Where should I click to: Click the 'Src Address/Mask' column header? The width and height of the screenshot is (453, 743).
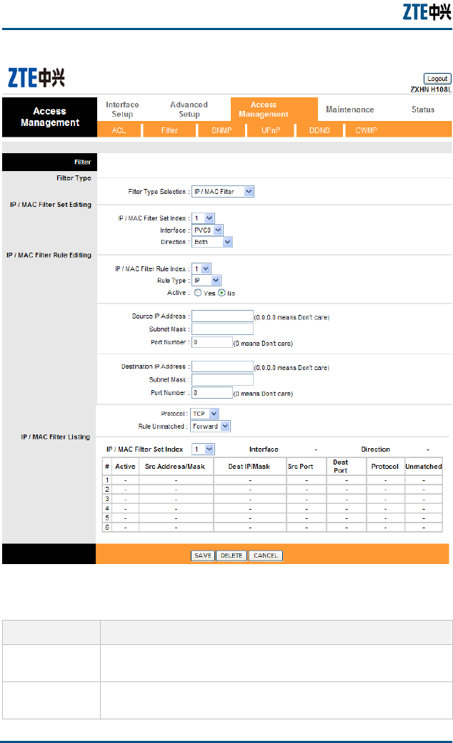pos(175,466)
